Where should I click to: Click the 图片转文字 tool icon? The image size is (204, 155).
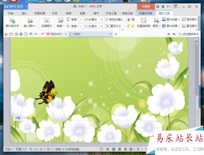click(x=12, y=20)
